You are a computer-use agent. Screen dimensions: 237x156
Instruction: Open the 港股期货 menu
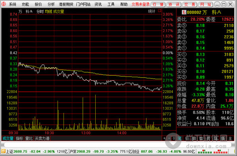tap(66, 4)
